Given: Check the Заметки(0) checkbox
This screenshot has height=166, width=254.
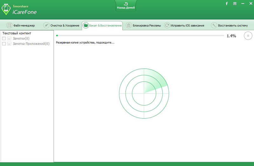Looking at the screenshot, I should 4,38.
